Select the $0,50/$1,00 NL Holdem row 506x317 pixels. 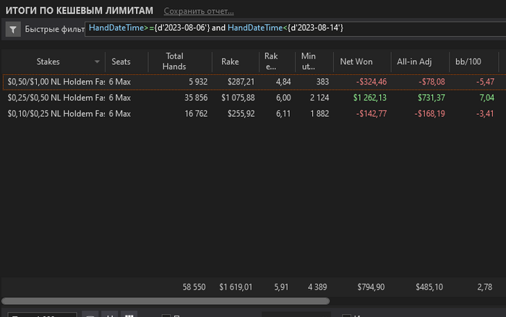[254, 82]
